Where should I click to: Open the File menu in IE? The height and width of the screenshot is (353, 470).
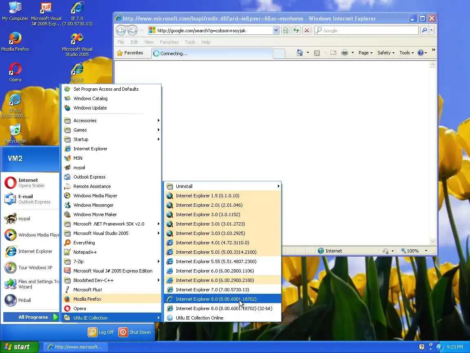tap(121, 42)
